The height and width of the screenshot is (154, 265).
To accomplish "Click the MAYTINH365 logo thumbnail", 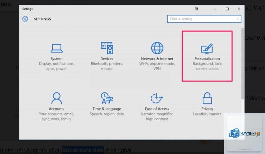I will point(244,133).
